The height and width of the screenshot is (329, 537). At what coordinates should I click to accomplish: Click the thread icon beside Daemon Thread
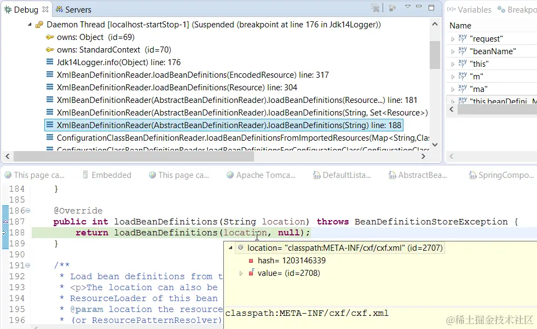[39, 25]
